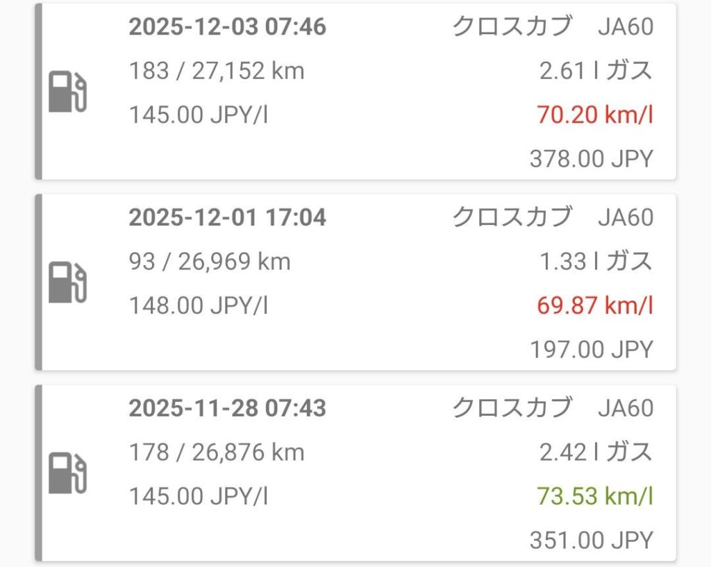711x567 pixels.
Task: Select the 351.00 JPY total cost
Action: tap(592, 540)
